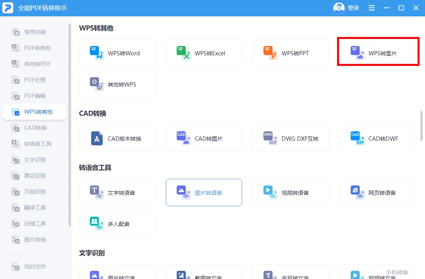Select 图片转换 in the sidebar
Viewport: 425px width, 279px height.
tap(35, 240)
